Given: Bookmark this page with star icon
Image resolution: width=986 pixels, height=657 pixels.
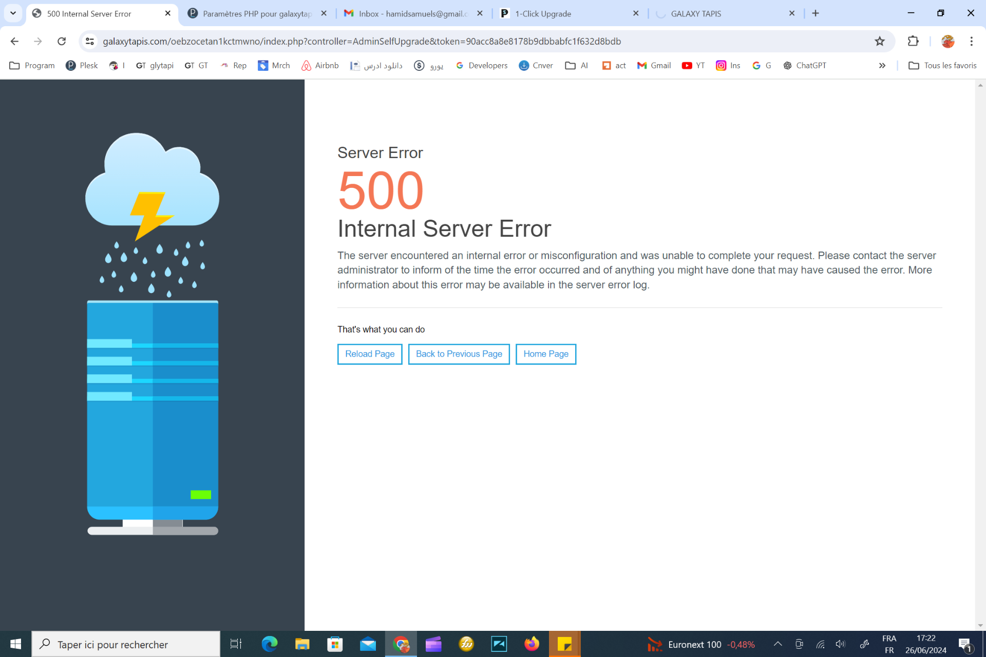Looking at the screenshot, I should tap(880, 41).
